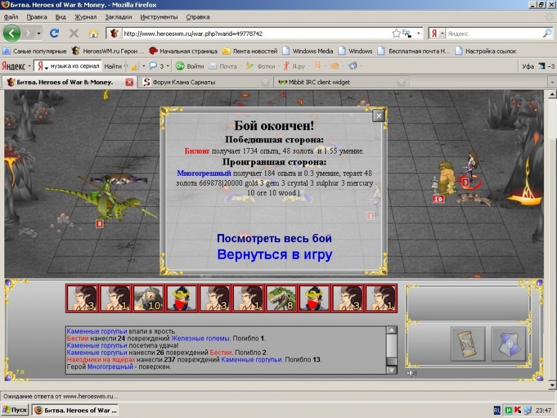Select the Iron golems portrait with 10
This screenshot has height=418, width=557.
click(x=149, y=298)
